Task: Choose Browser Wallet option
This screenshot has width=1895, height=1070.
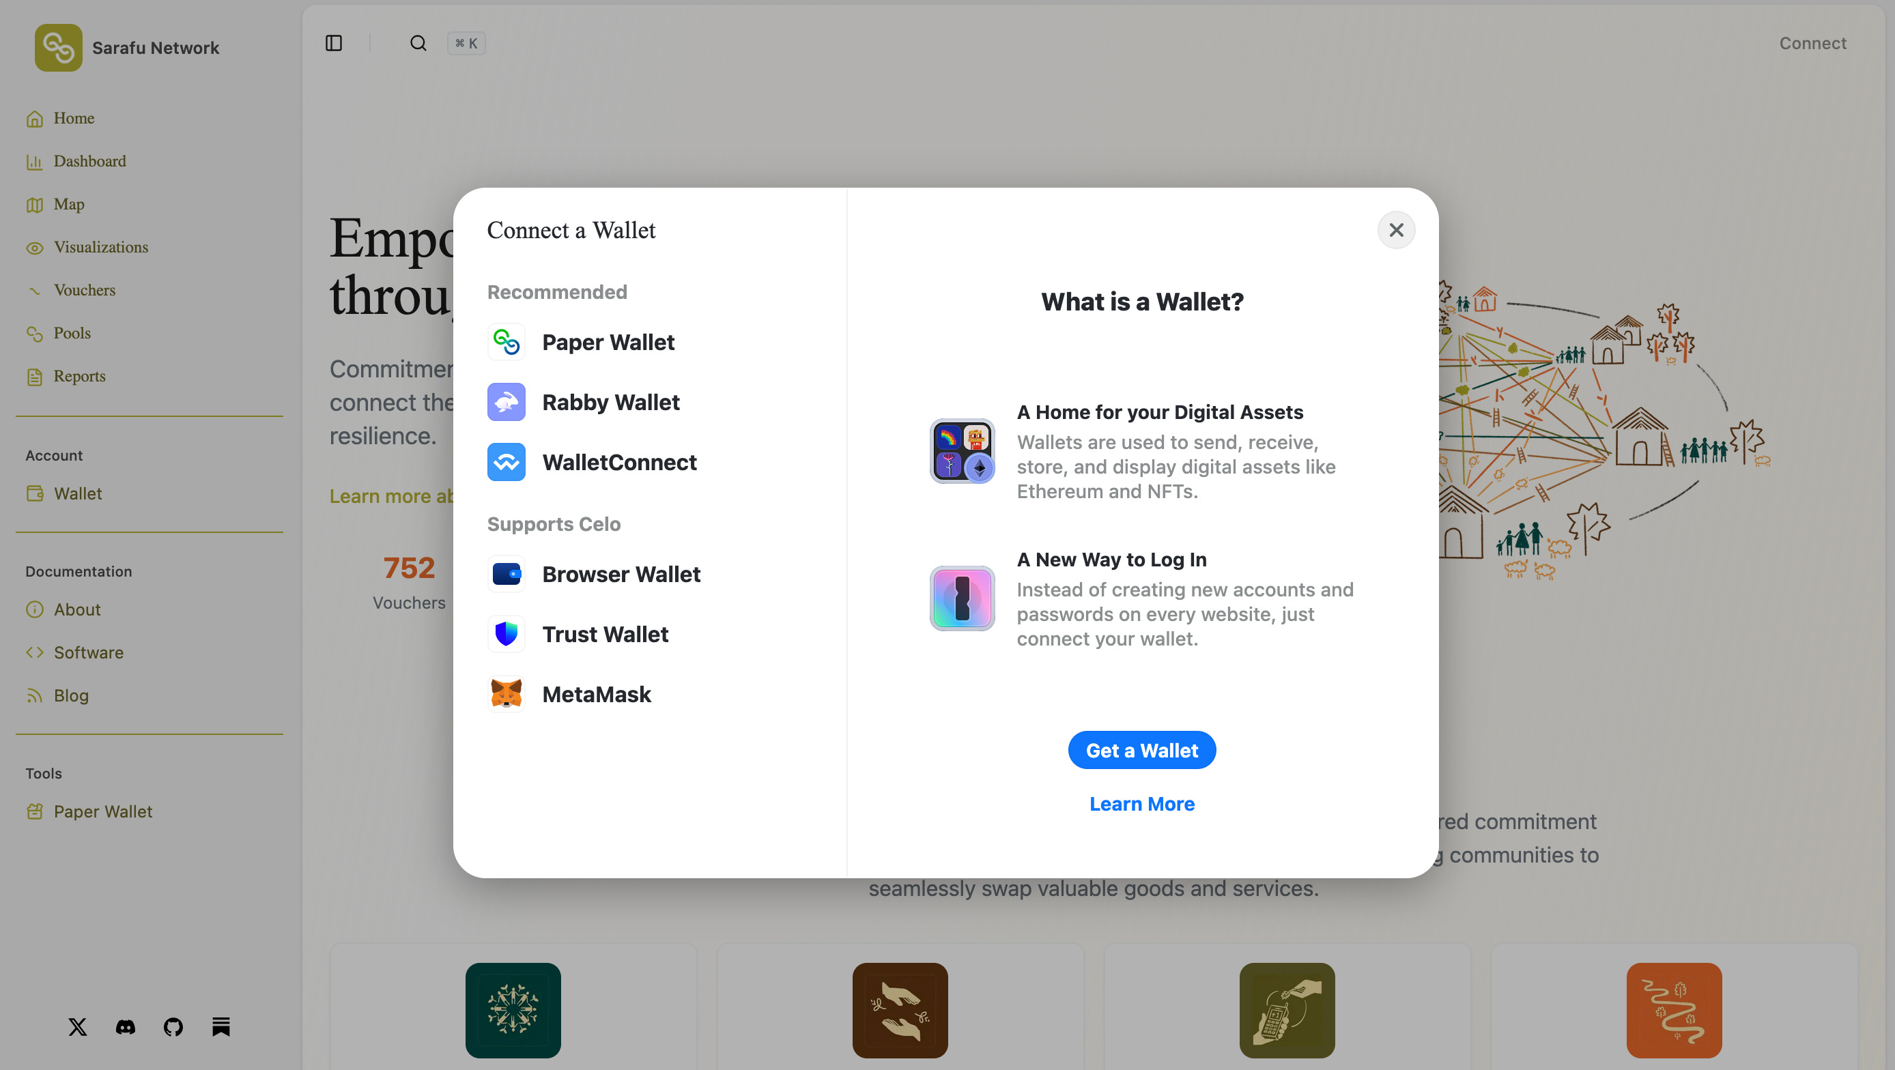Action: coord(620,574)
